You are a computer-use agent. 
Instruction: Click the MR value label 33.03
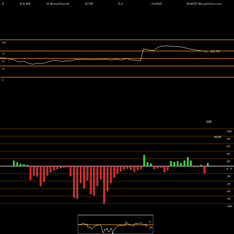(218, 137)
